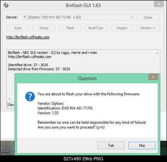This screenshot has width=167, height=162.
Task: Click the Region button
Action: click(x=122, y=28)
